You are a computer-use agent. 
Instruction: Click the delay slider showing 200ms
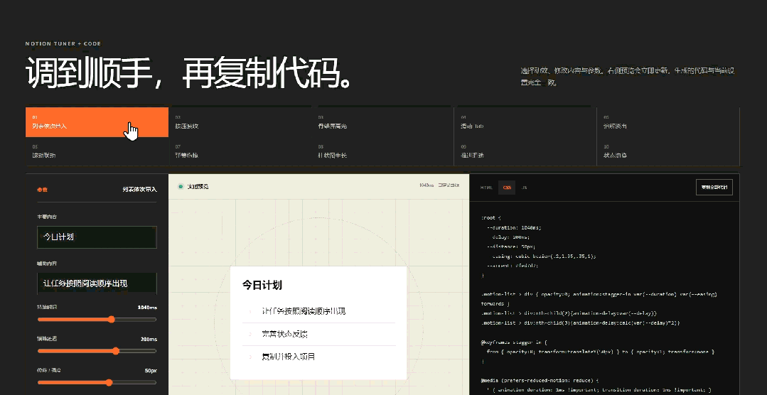point(97,350)
